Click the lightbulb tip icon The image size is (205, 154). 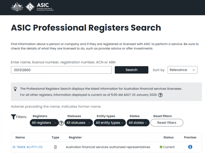point(15,89)
